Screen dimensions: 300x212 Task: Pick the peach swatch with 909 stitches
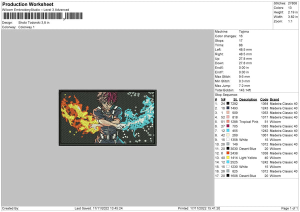click(x=228, y=112)
